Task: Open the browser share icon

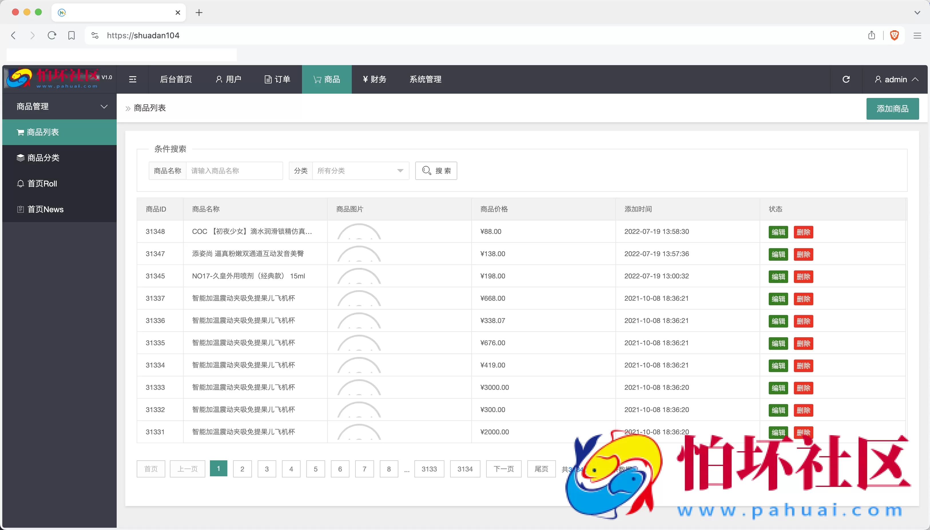Action: [871, 35]
